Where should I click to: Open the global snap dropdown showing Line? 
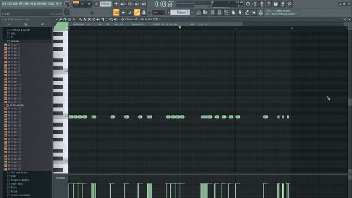[158, 12]
